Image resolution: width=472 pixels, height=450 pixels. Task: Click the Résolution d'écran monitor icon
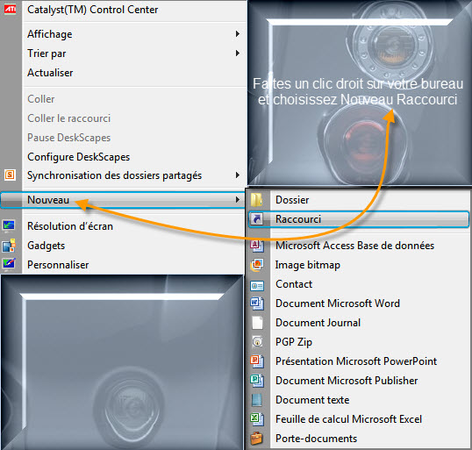pyautogui.click(x=9, y=225)
